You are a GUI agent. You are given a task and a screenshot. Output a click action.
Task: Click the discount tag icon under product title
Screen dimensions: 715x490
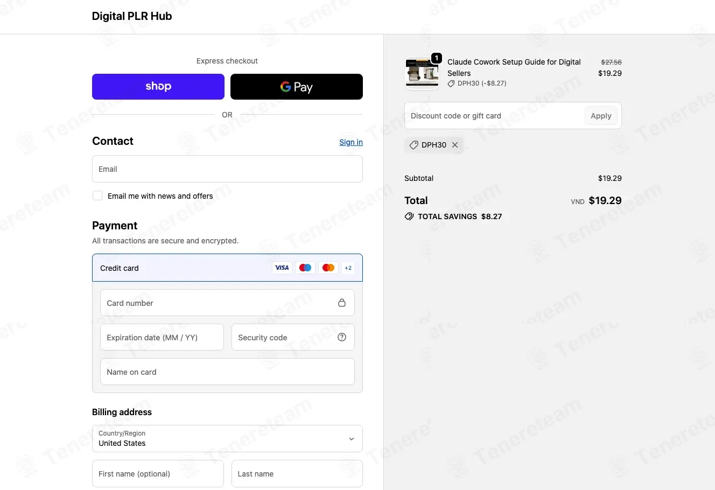tap(451, 83)
